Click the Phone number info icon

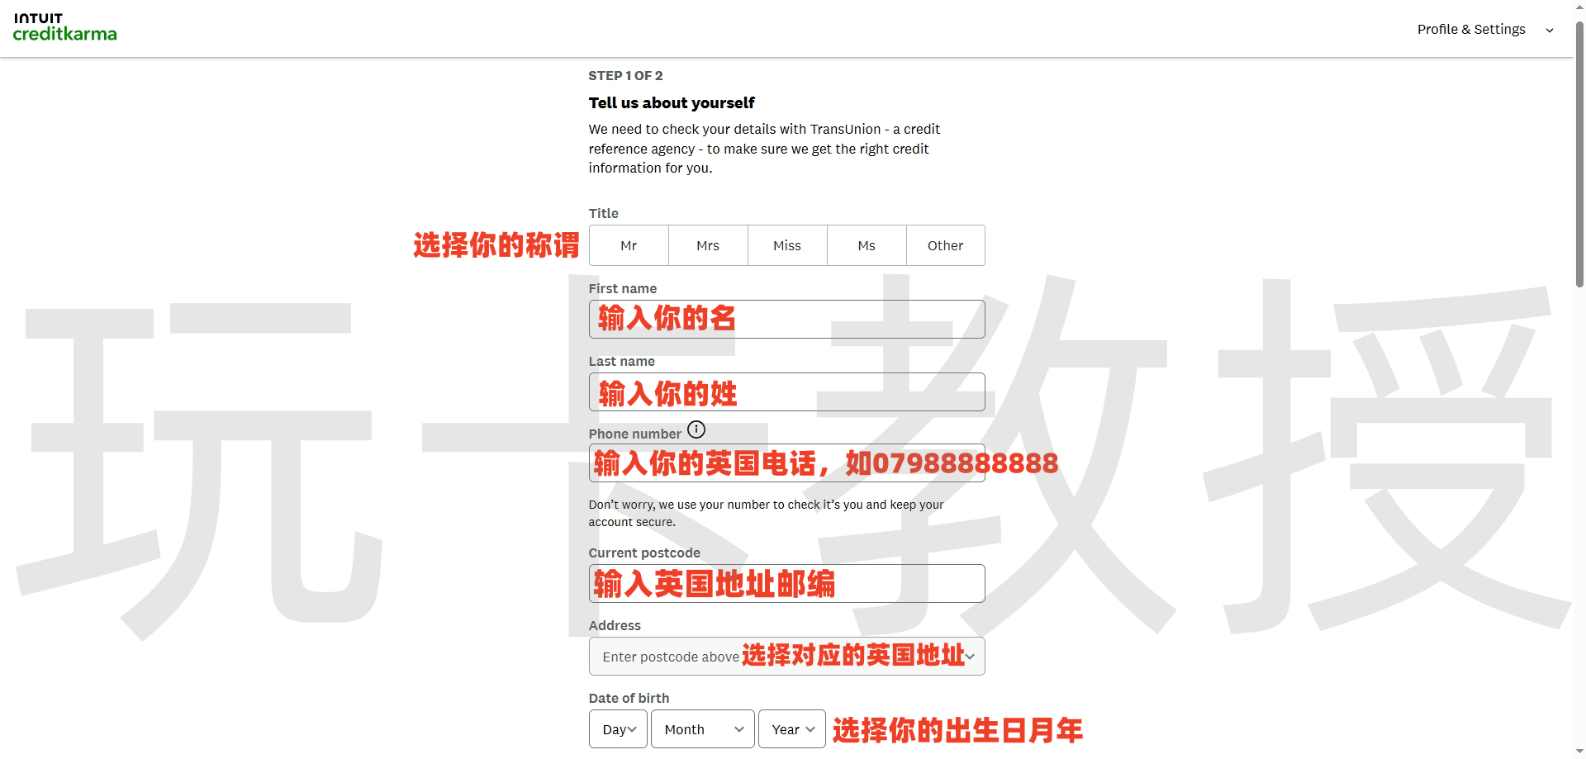coord(696,429)
